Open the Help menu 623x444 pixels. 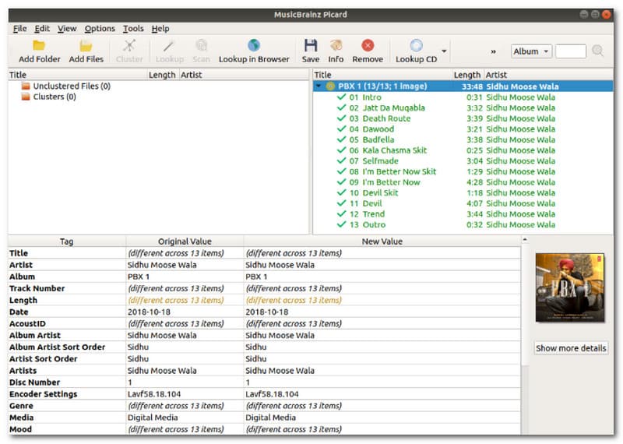[x=160, y=29]
